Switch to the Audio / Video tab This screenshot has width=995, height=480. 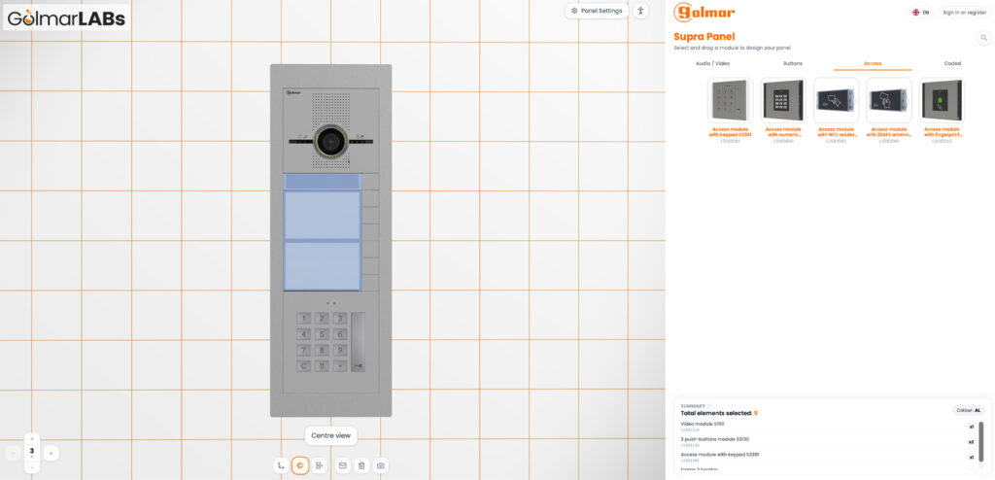712,63
